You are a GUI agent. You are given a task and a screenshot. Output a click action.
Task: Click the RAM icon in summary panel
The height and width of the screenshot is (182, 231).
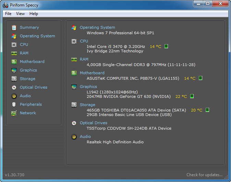tap(74, 60)
